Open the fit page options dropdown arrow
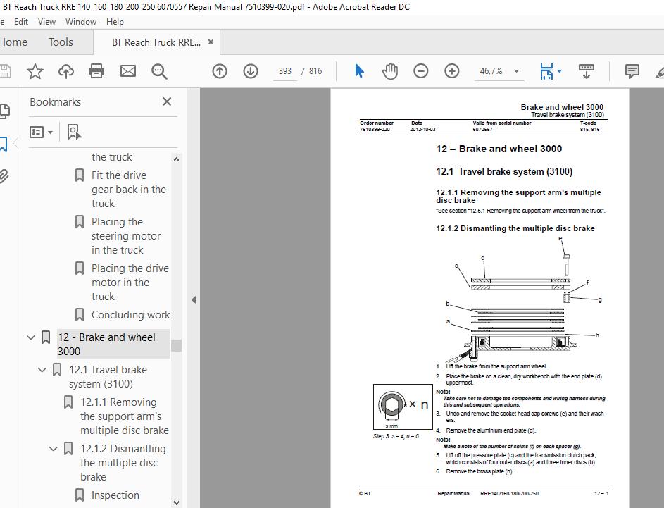The width and height of the screenshot is (664, 508). 559,71
